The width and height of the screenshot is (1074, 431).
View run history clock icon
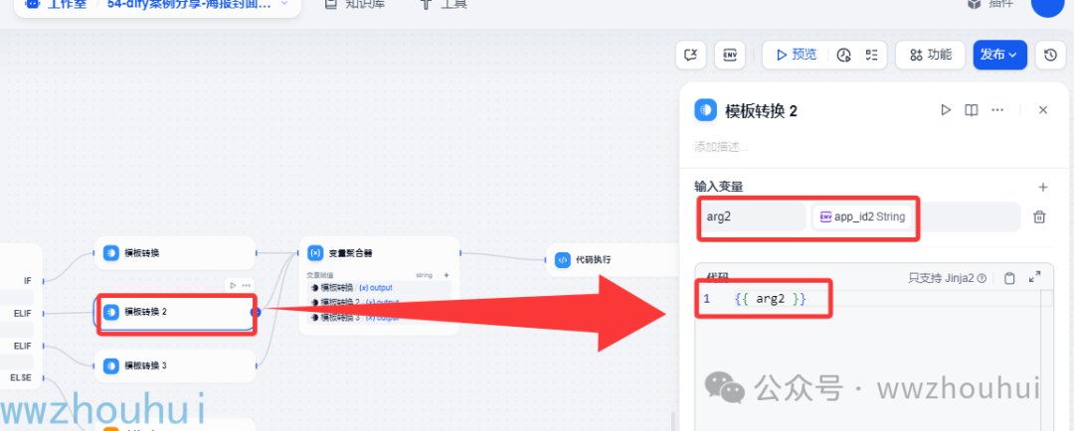pos(844,56)
